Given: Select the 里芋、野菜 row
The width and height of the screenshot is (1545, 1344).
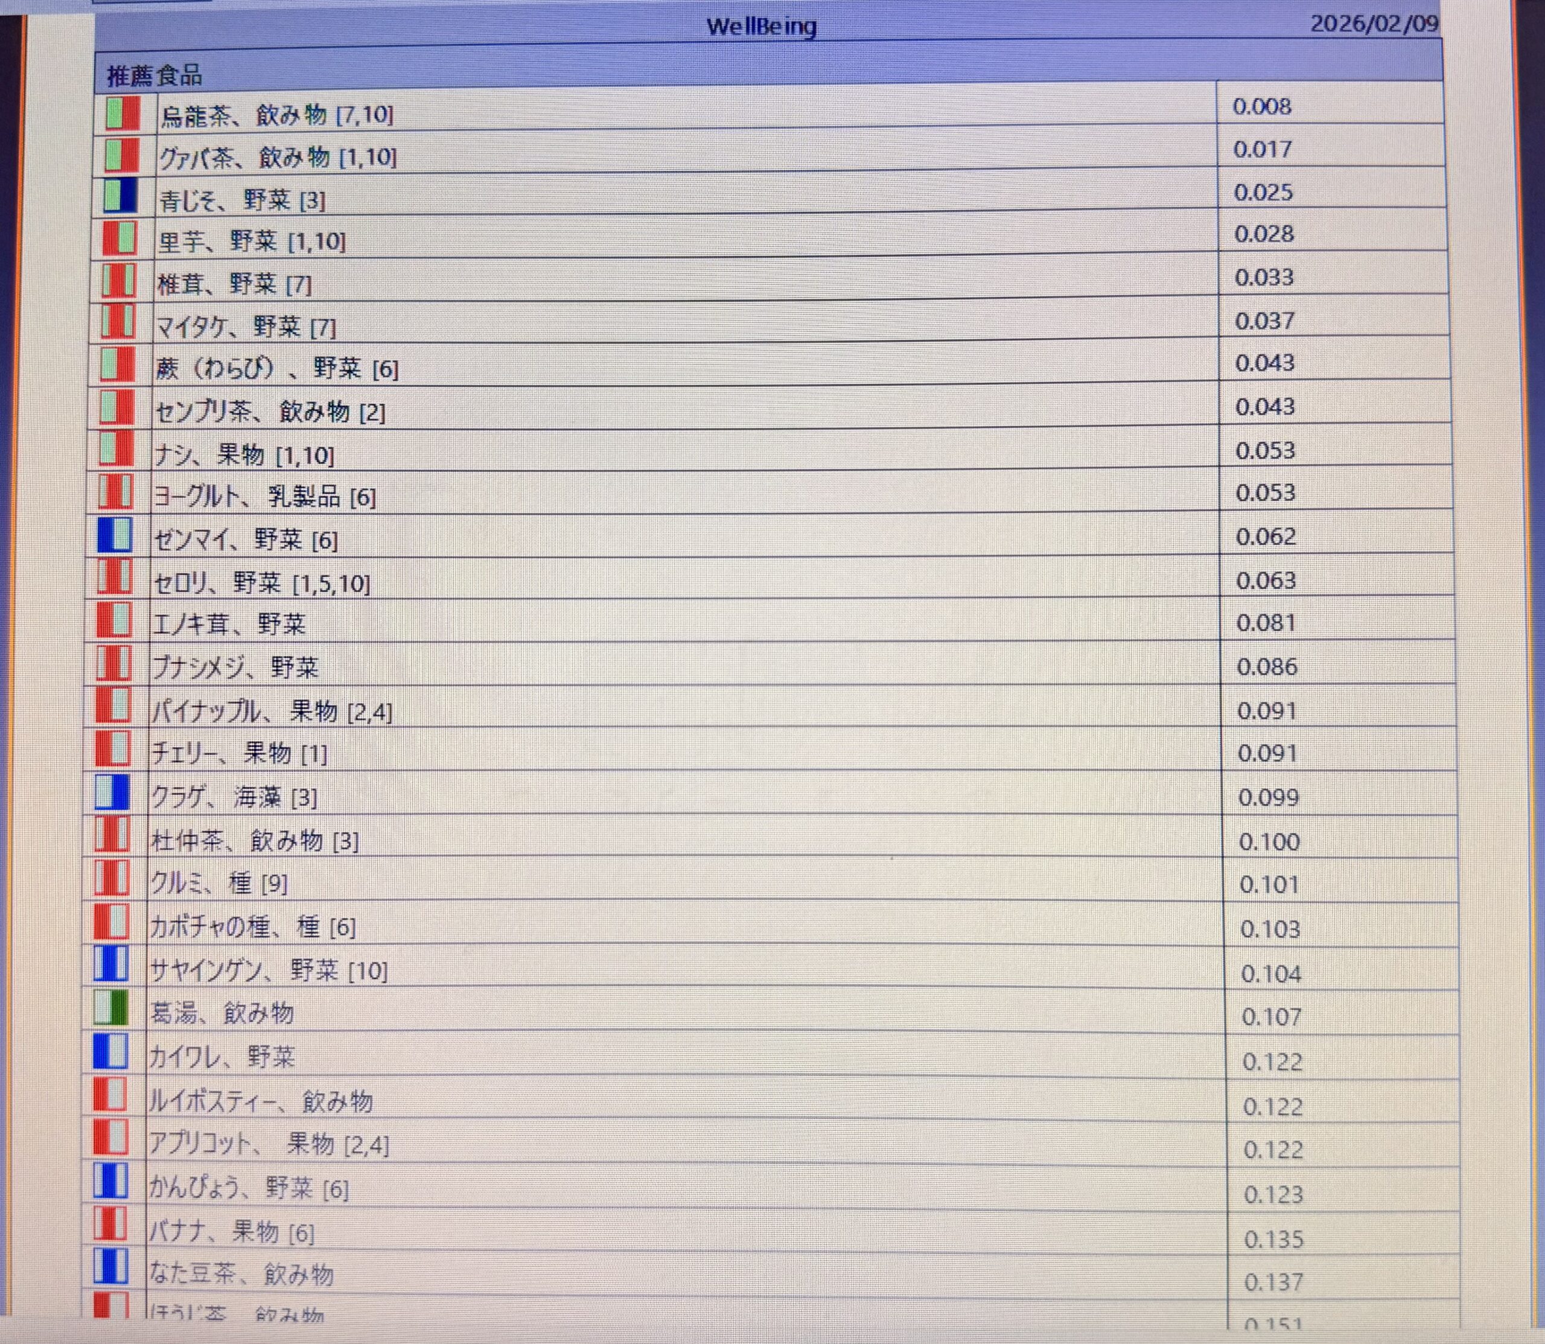Looking at the screenshot, I should [x=252, y=241].
